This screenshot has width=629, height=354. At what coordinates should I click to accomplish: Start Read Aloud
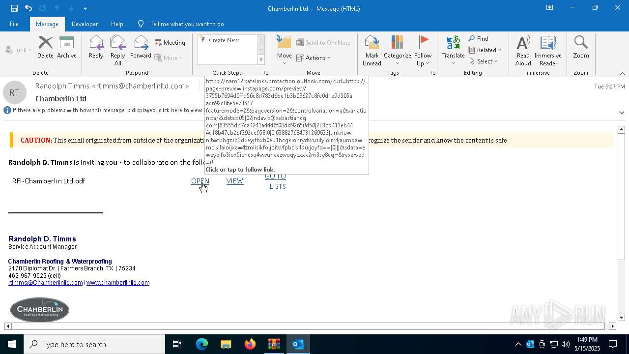523,50
